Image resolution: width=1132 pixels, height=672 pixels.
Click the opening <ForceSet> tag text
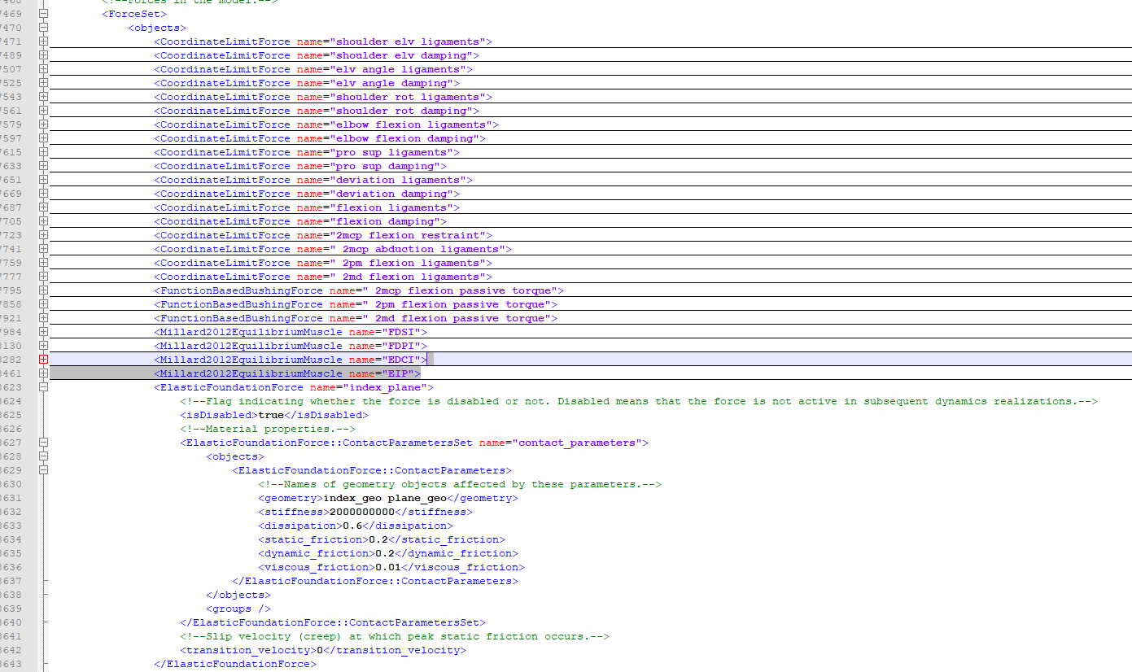[134, 14]
